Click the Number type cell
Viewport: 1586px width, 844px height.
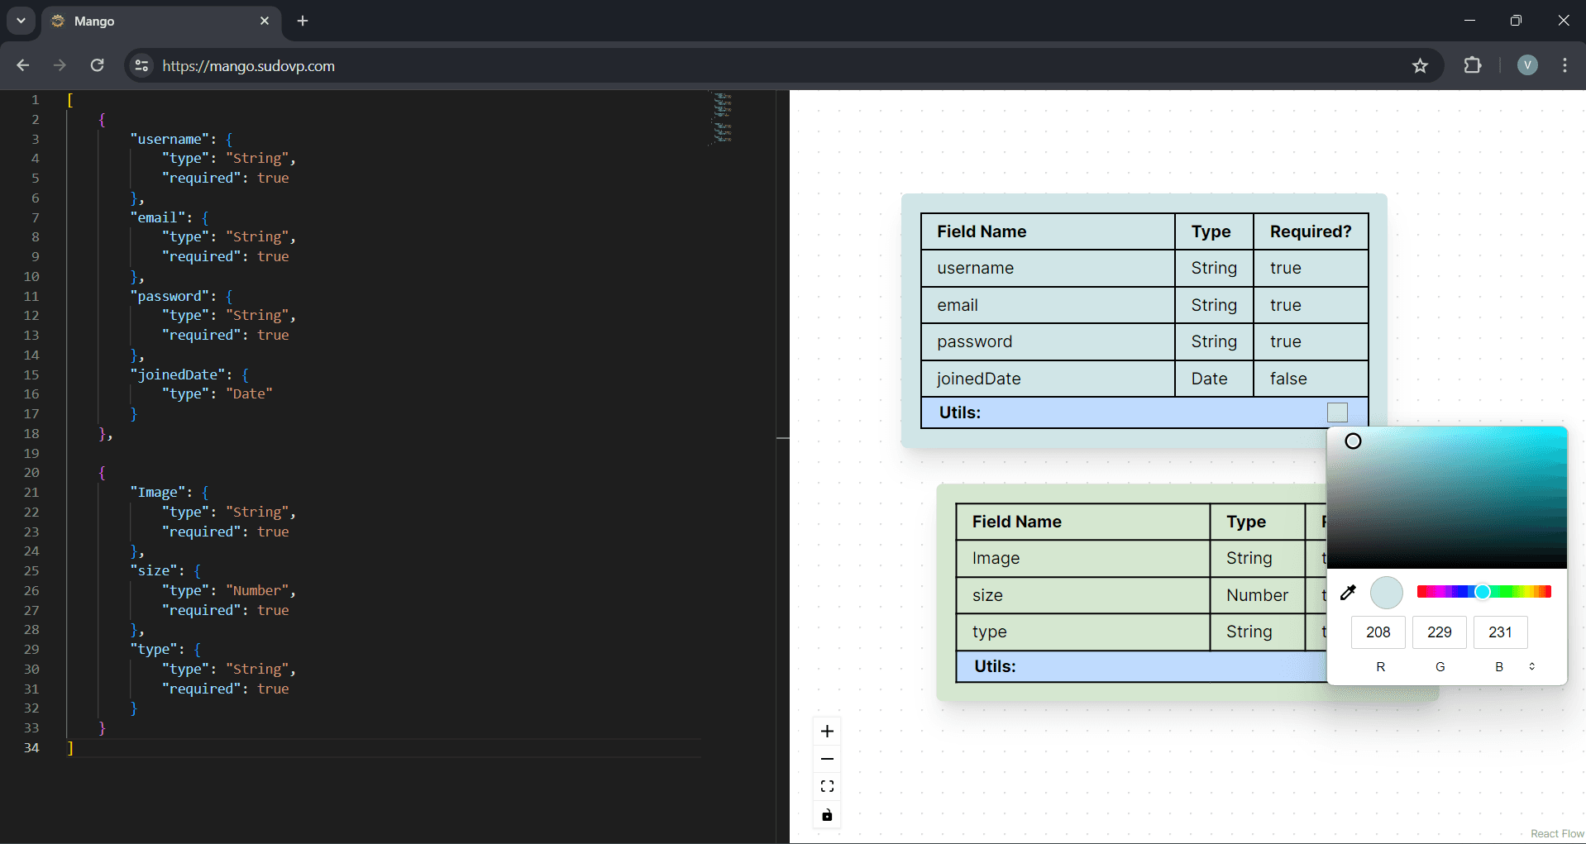1257,595
